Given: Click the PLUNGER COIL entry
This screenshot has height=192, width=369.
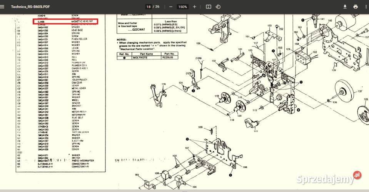Looking at the screenshot, I should point(79,65).
